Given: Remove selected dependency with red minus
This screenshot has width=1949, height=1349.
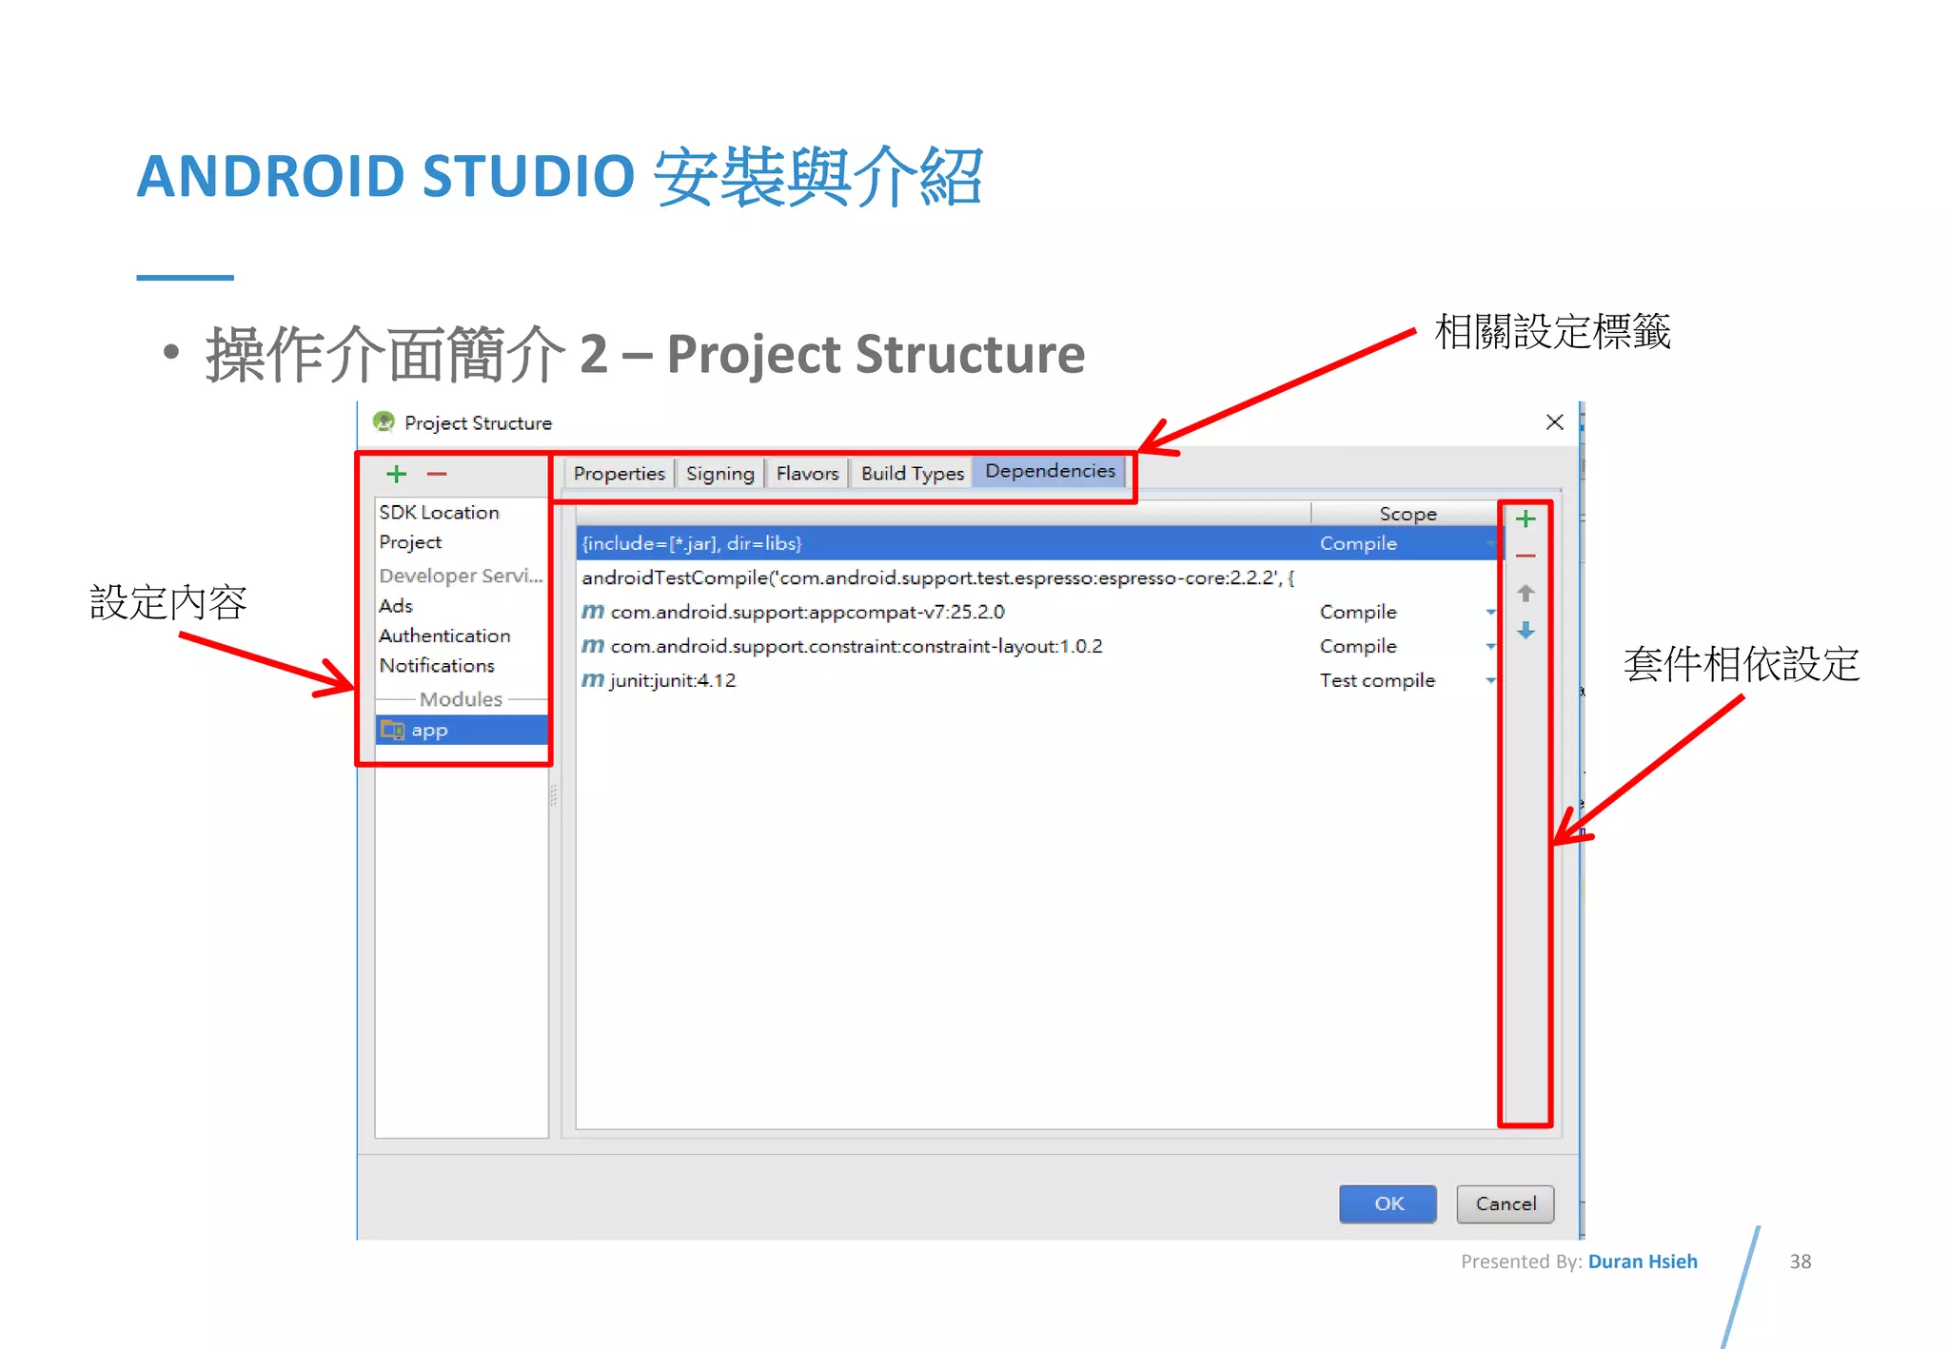Looking at the screenshot, I should tap(1526, 556).
